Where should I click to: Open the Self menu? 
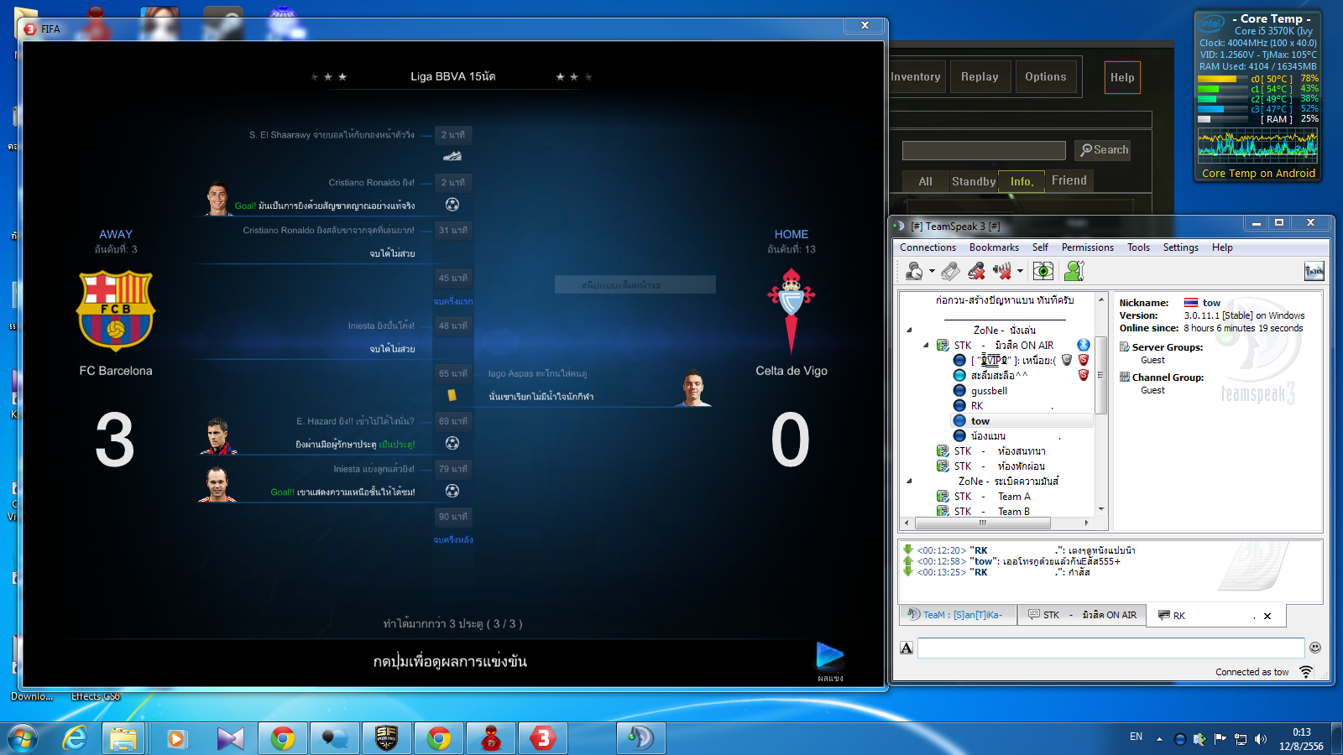(1040, 247)
